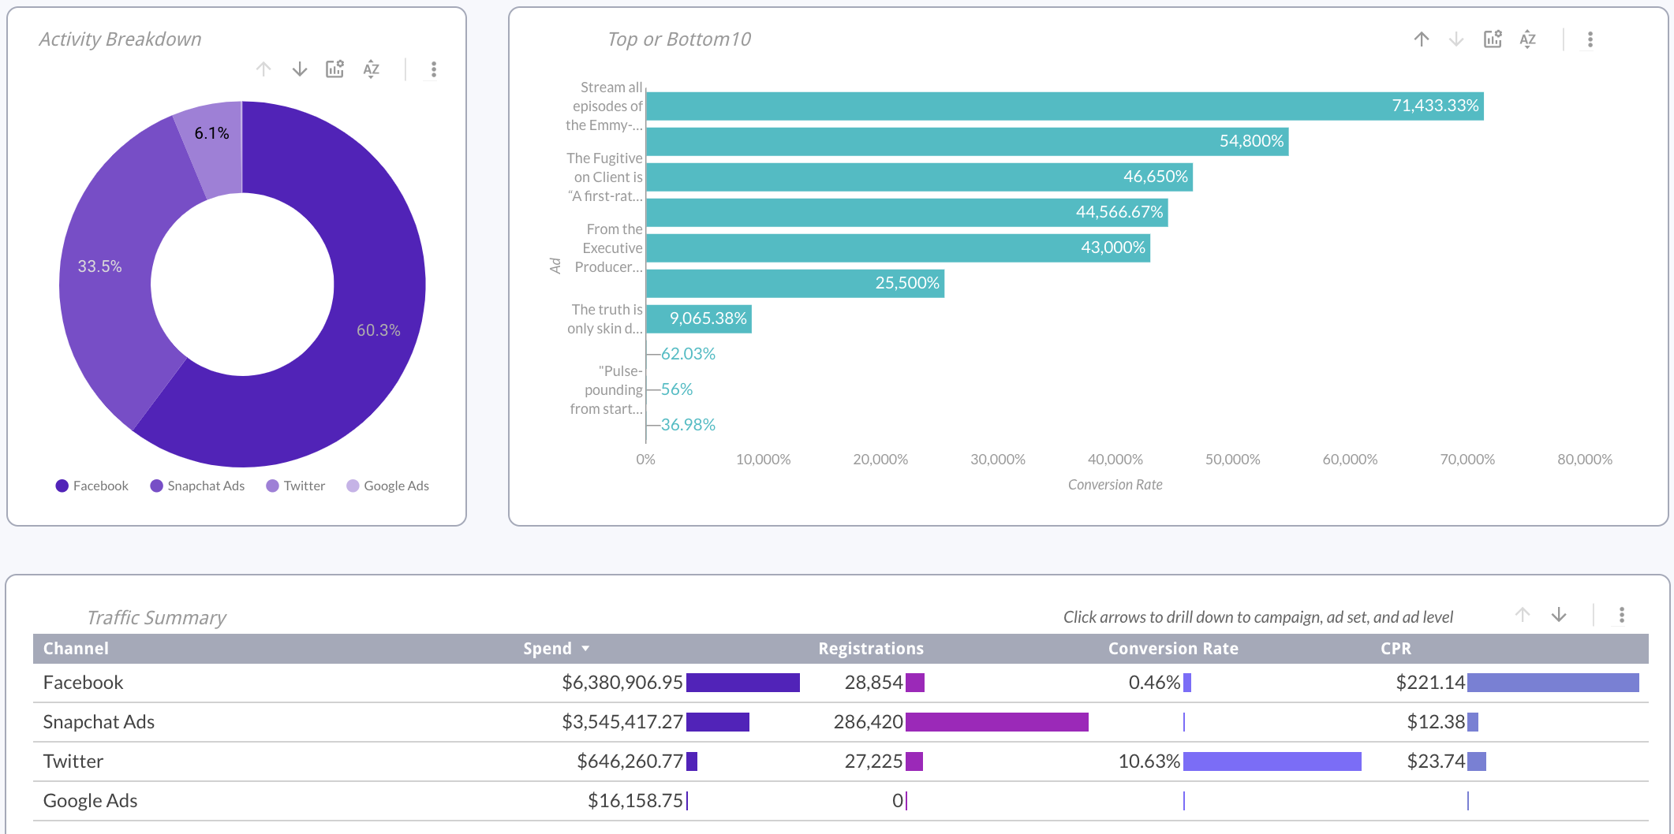
Task: Toggle Google Ads in the legend
Action: [x=387, y=486]
